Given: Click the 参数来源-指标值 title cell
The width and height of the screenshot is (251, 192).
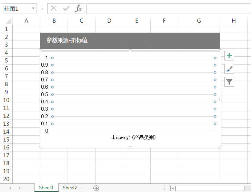Looking at the screenshot, I should [130, 41].
